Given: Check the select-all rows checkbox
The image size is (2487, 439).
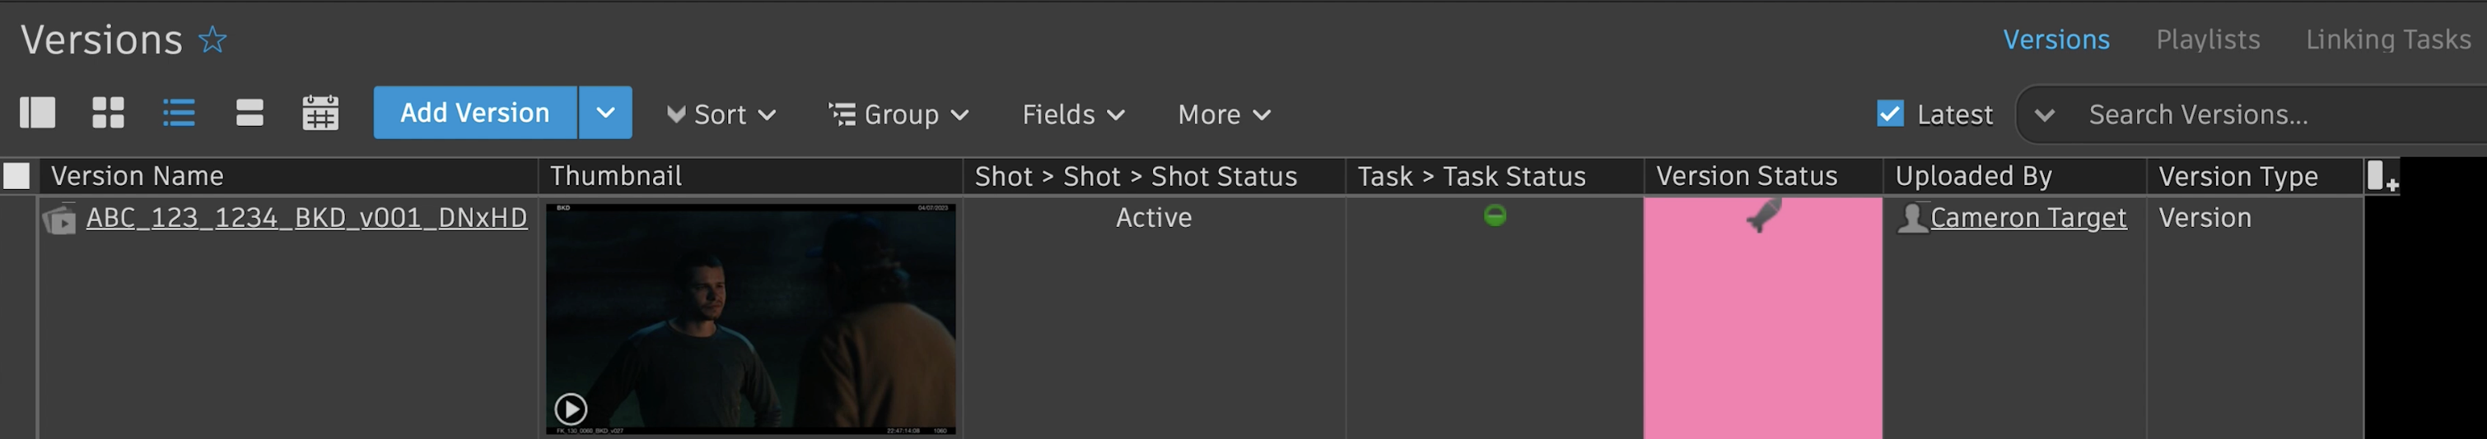Looking at the screenshot, I should point(16,176).
